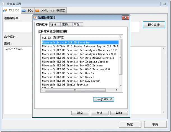The image size is (171, 132).
Task: Select Provider For Data Mining Services
Action: (x=80, y=58)
